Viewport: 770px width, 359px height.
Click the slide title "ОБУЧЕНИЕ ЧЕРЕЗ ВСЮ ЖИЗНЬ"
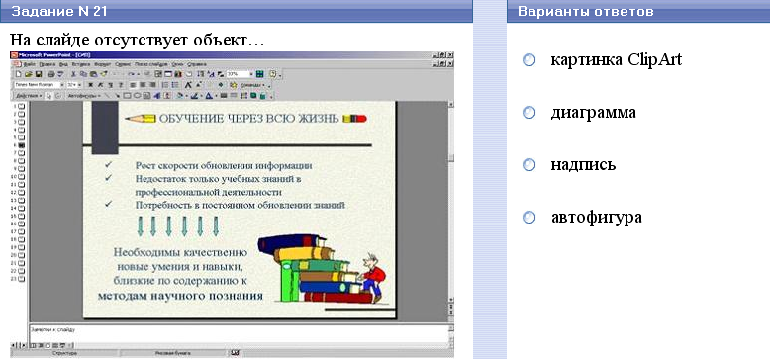point(248,119)
